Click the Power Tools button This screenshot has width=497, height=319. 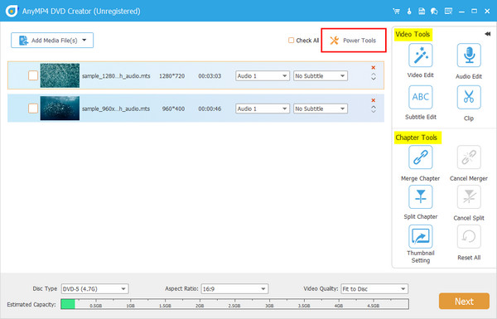pyautogui.click(x=354, y=41)
